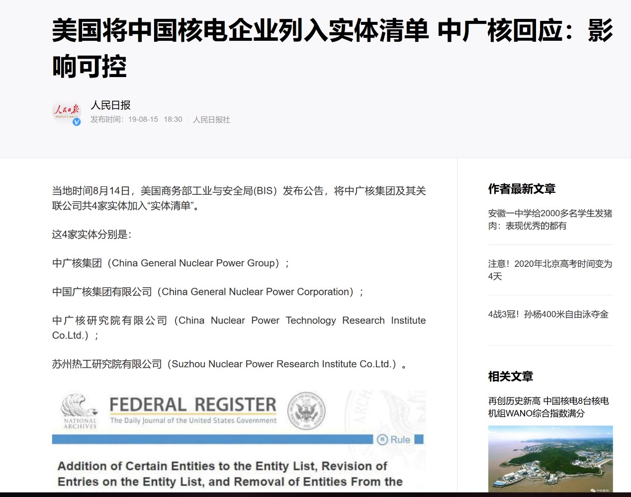
Task: Open related article 再创历史新高 中国核电
Action: [x=548, y=407]
